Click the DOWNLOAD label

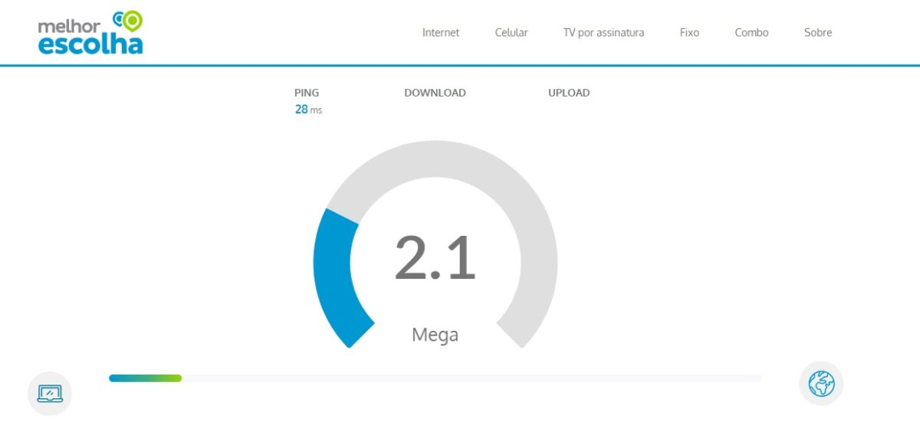coord(435,93)
